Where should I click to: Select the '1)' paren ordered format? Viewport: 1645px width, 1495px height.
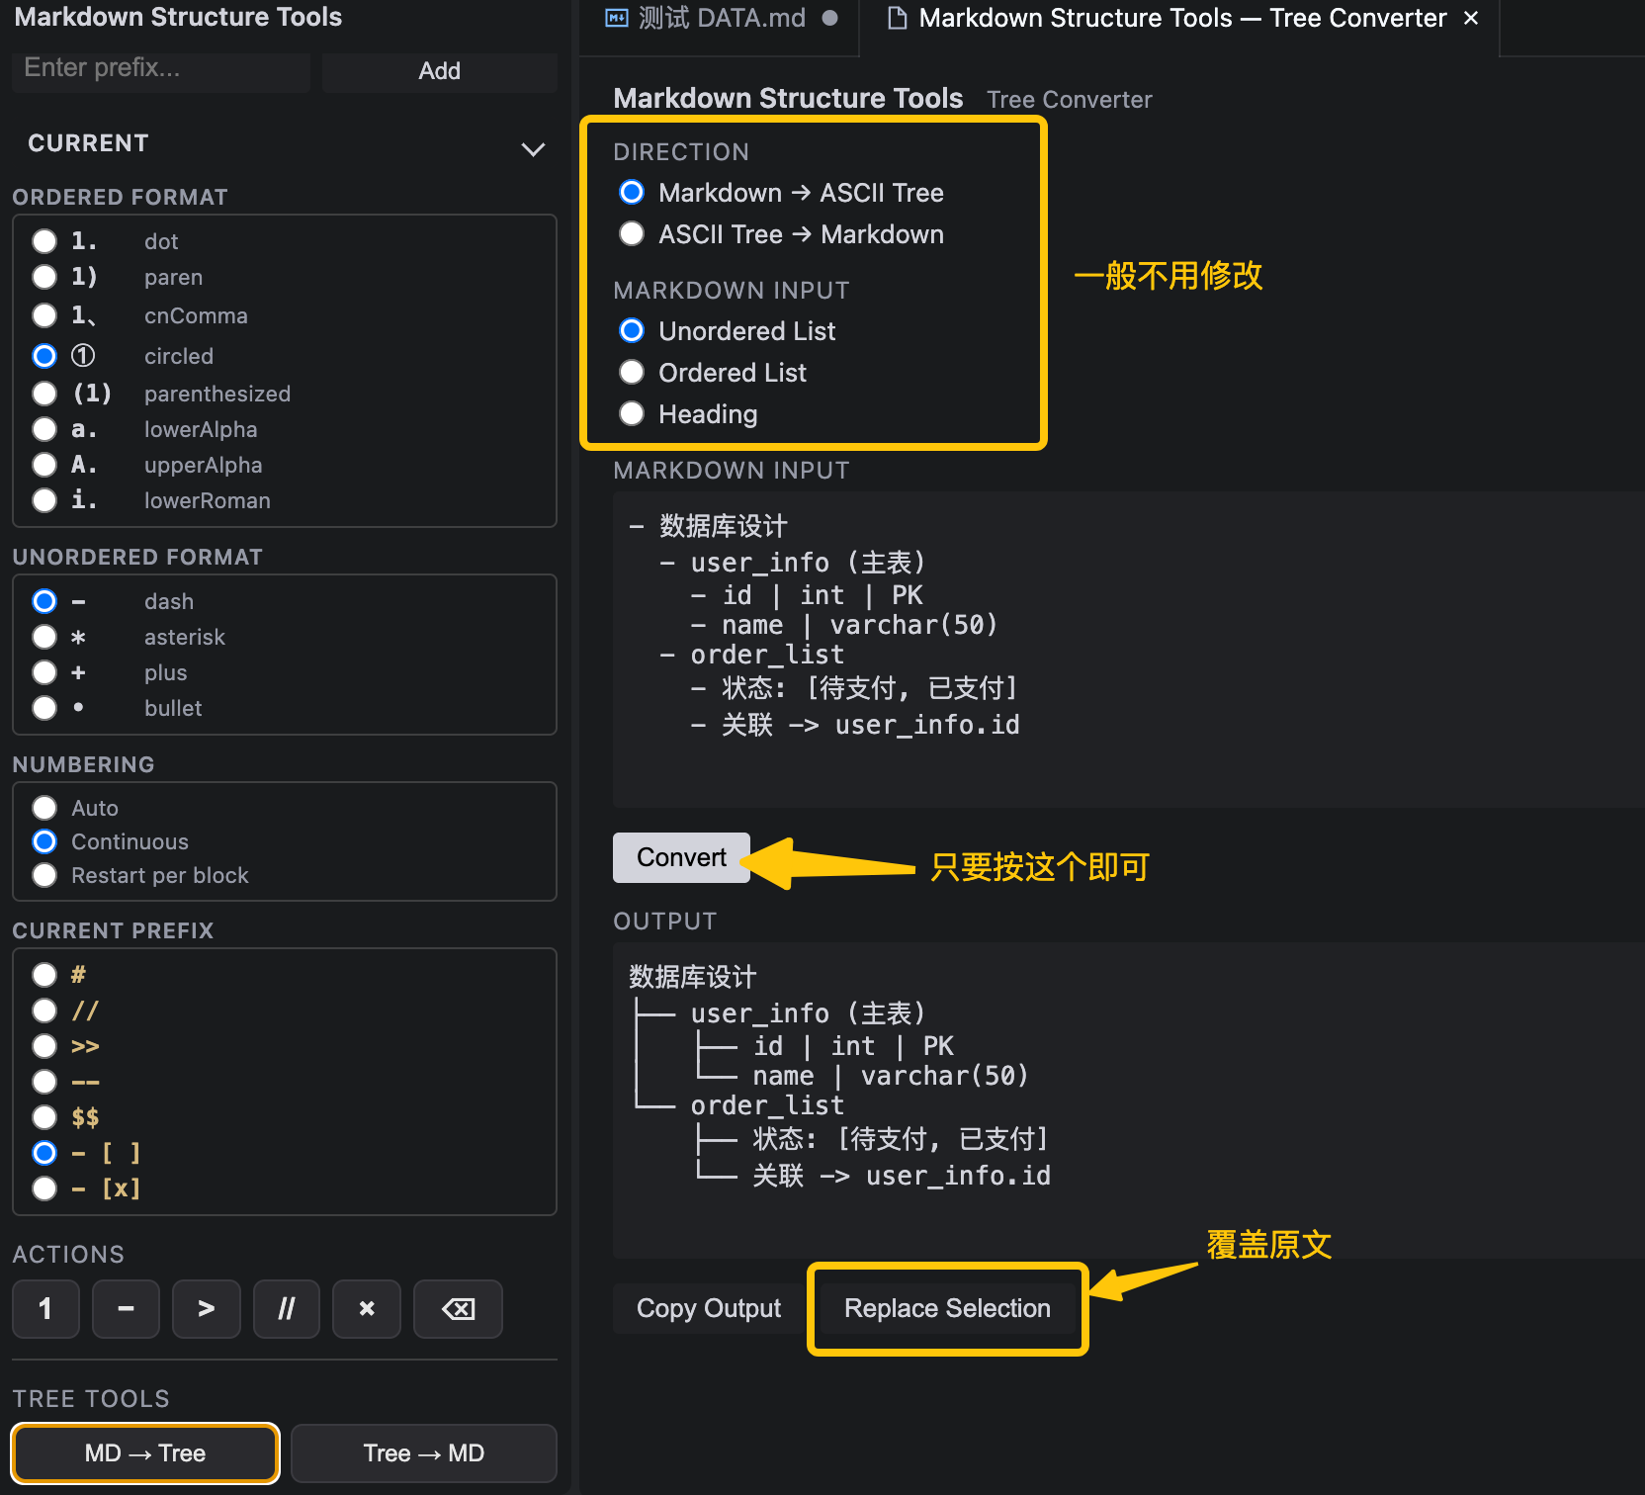click(44, 277)
